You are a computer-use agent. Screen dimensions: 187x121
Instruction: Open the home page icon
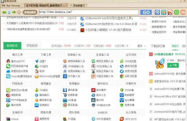click(19, 12)
